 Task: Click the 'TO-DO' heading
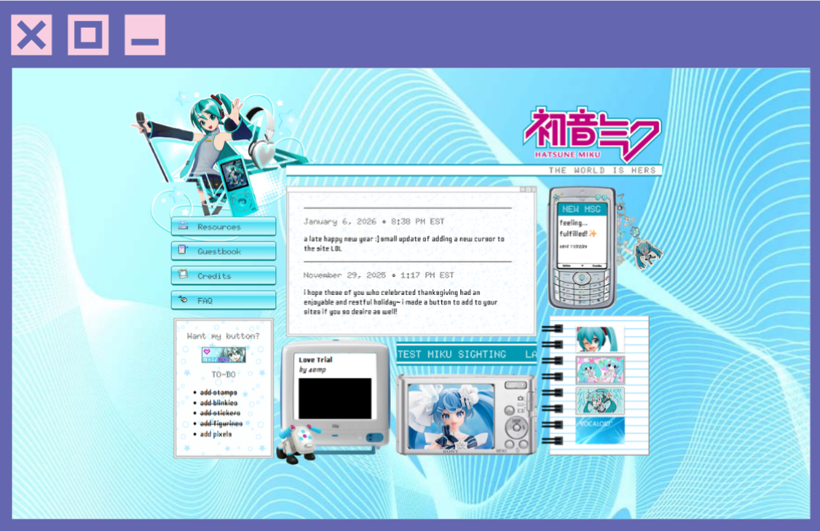point(223,375)
